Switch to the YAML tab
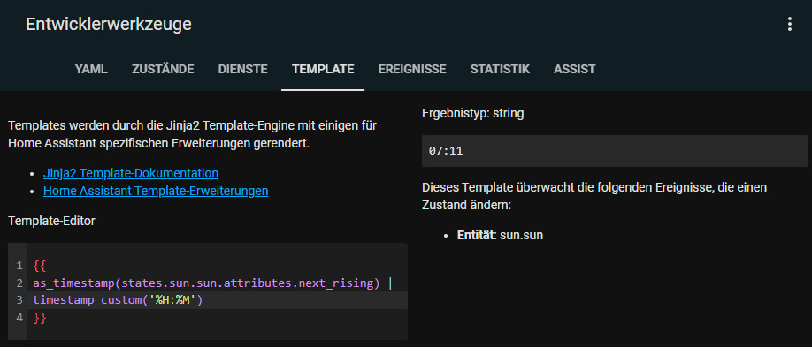 coord(91,69)
